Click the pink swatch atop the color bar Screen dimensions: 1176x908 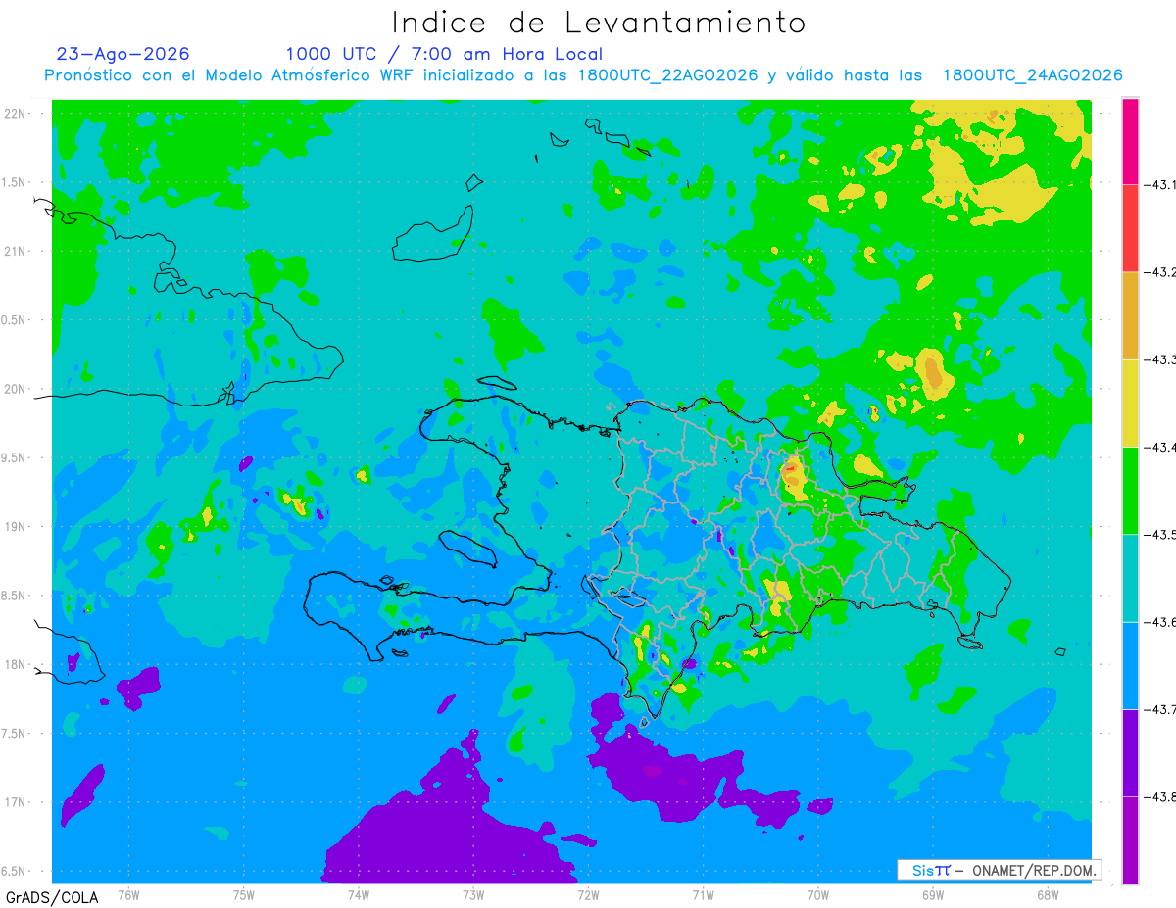click(1130, 141)
